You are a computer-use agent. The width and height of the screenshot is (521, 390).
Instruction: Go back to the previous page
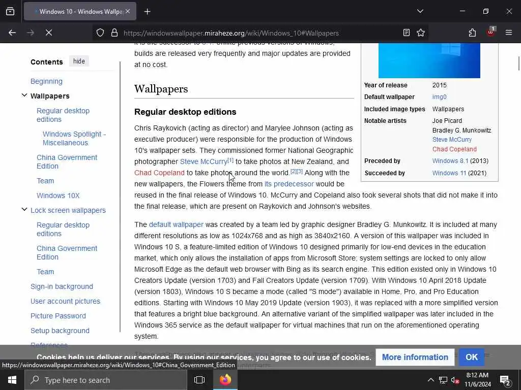[x=12, y=32]
